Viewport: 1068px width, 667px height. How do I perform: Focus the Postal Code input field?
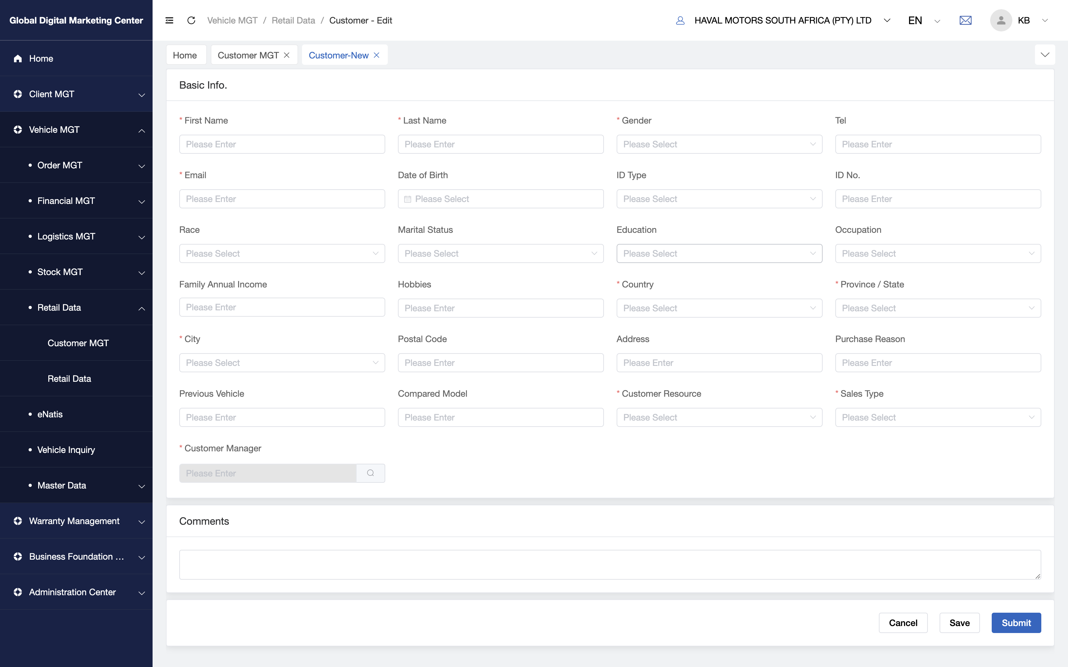[x=500, y=363]
